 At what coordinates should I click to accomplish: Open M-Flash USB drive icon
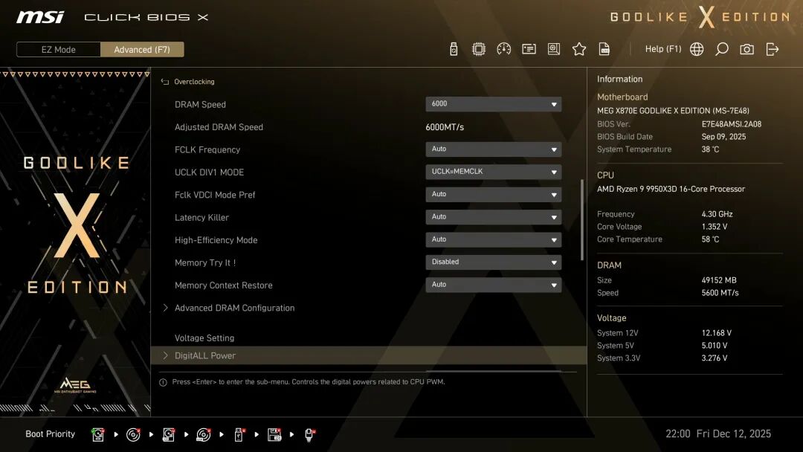coord(454,49)
